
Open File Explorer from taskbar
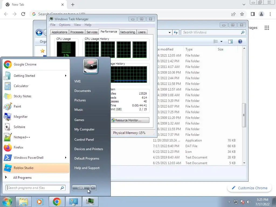[23, 202]
